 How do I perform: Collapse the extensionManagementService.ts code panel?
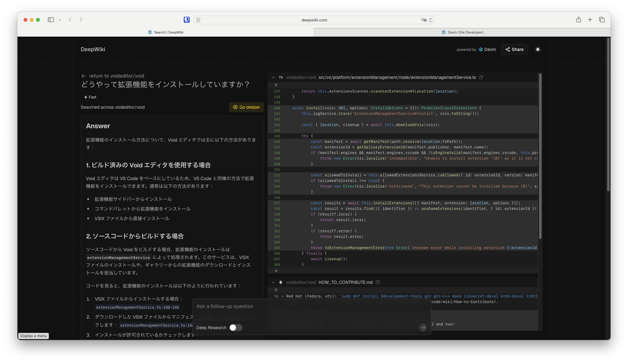pyautogui.click(x=273, y=78)
